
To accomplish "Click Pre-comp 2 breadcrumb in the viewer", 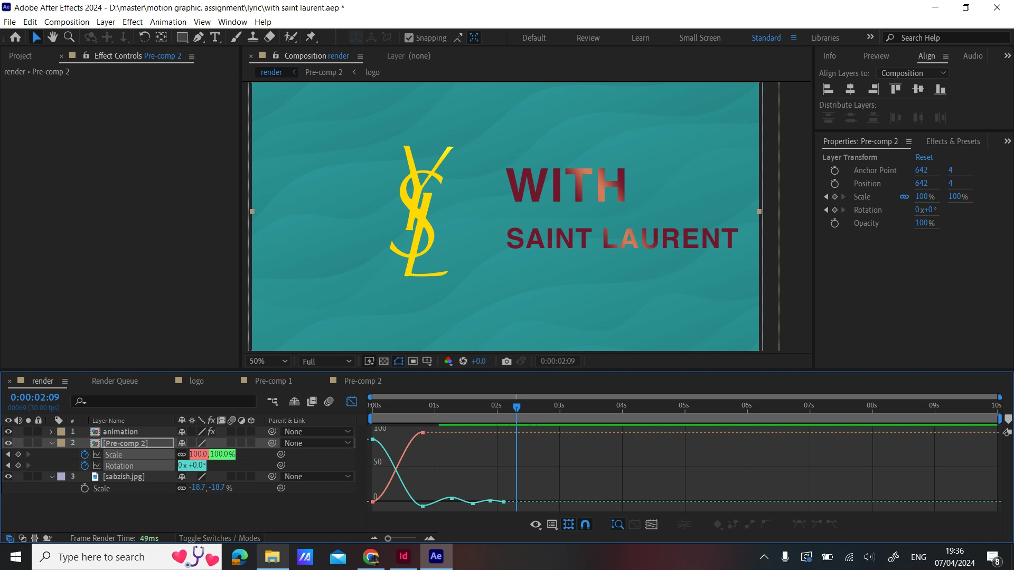I will coord(324,72).
